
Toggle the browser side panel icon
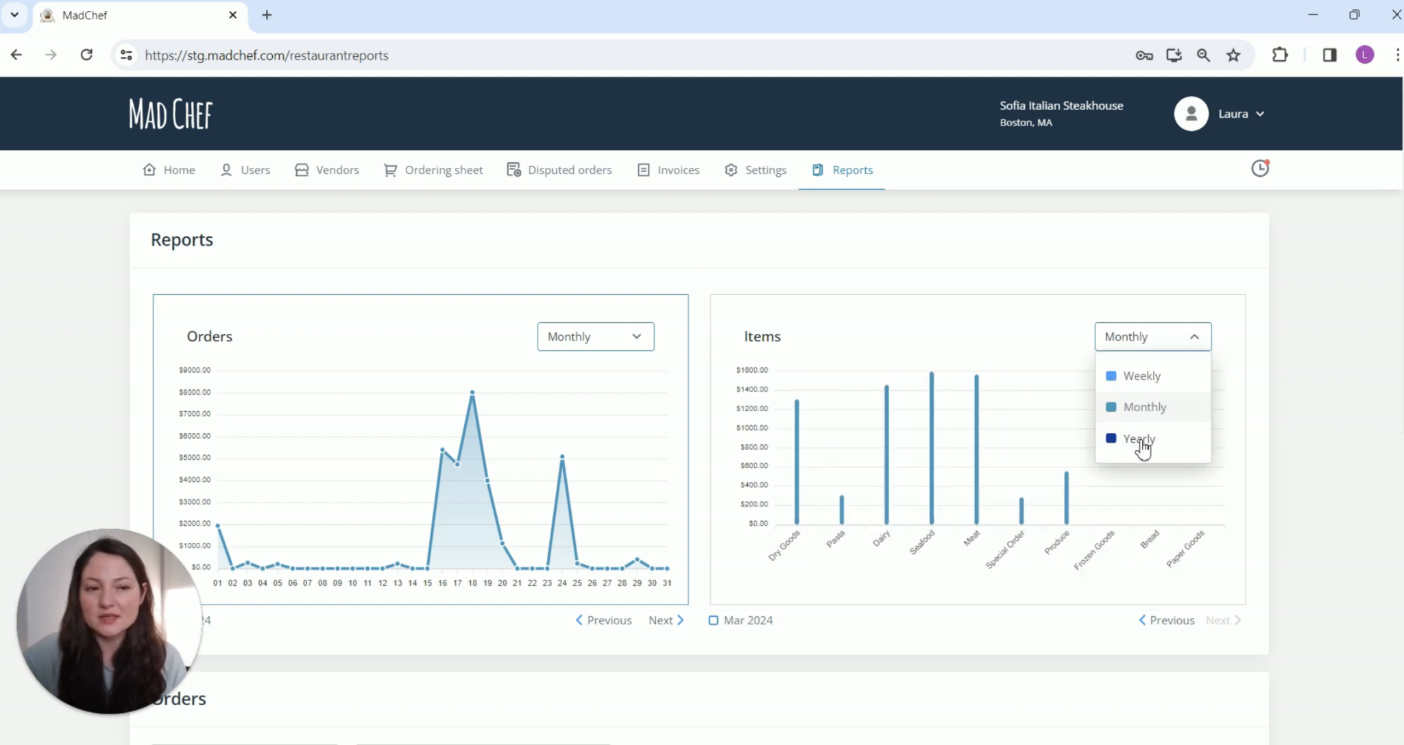point(1329,55)
